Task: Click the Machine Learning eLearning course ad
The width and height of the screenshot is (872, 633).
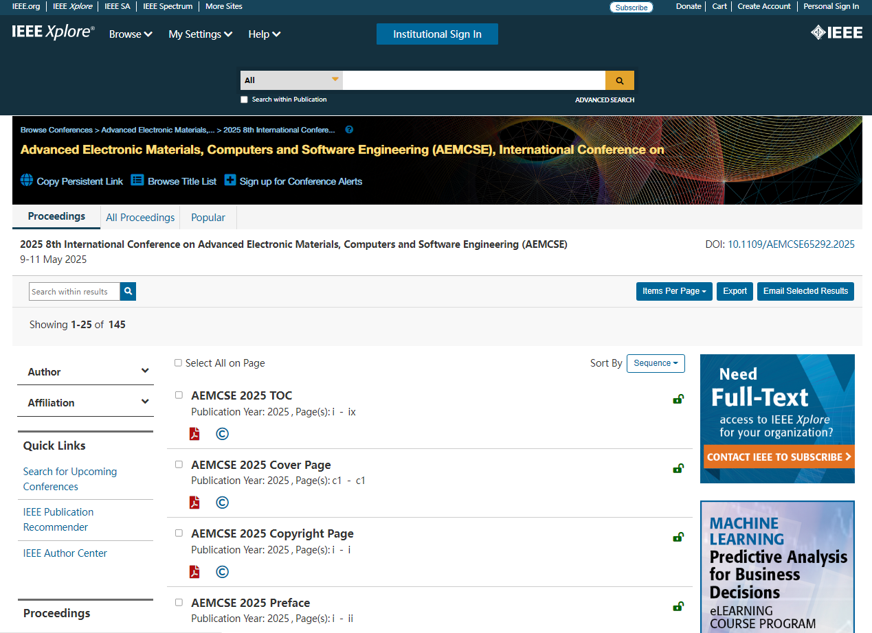Action: pyautogui.click(x=777, y=567)
